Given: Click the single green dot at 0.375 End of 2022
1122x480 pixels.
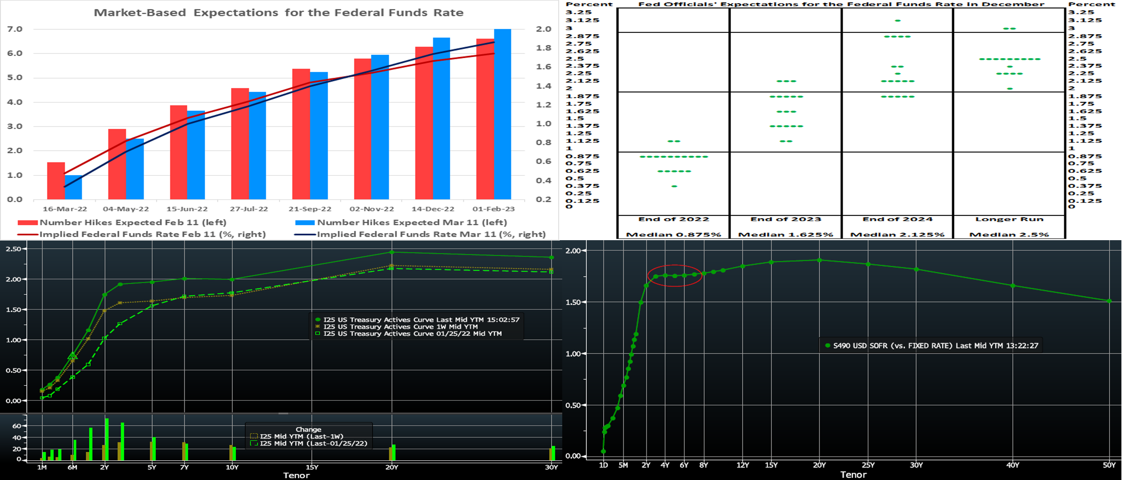Looking at the screenshot, I should (x=674, y=186).
